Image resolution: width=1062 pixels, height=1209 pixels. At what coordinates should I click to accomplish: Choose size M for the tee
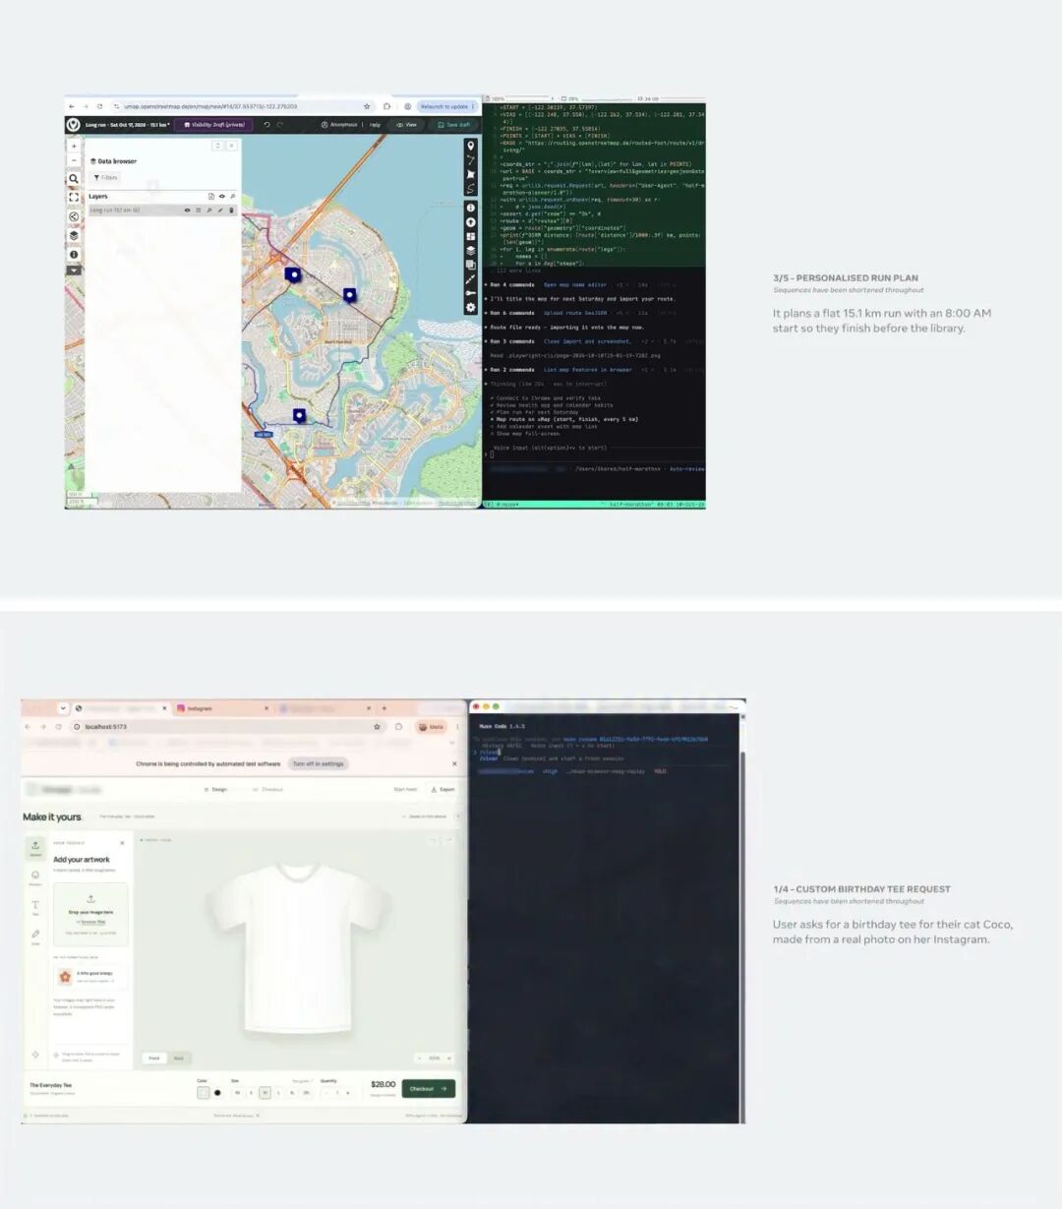click(265, 1093)
